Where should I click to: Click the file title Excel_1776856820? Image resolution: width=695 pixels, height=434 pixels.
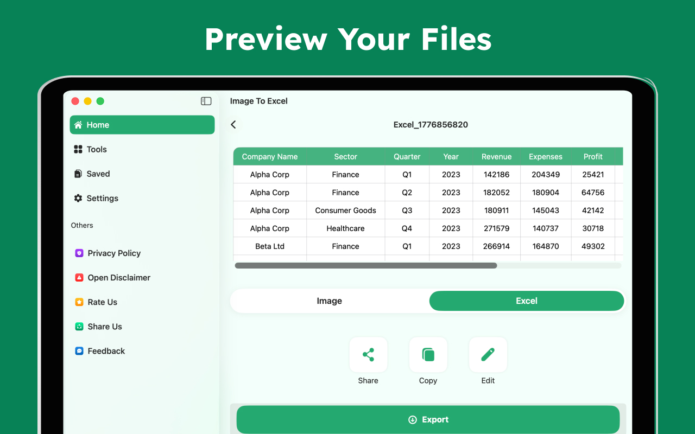point(431,125)
